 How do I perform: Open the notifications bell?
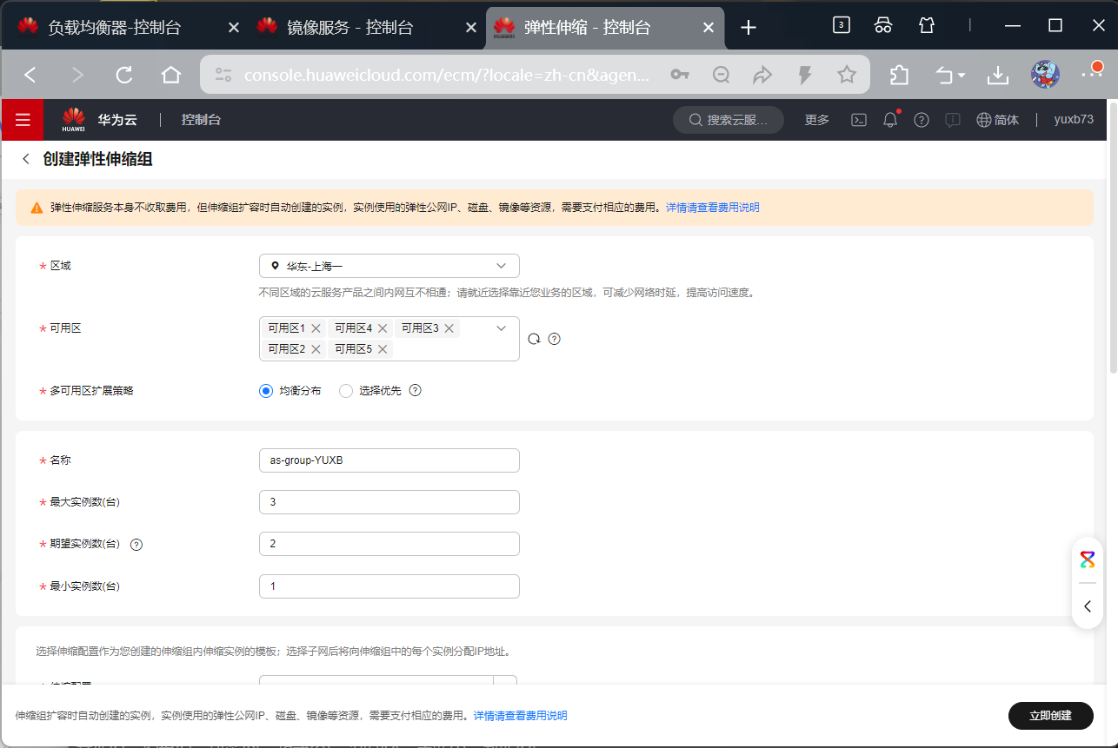(890, 120)
